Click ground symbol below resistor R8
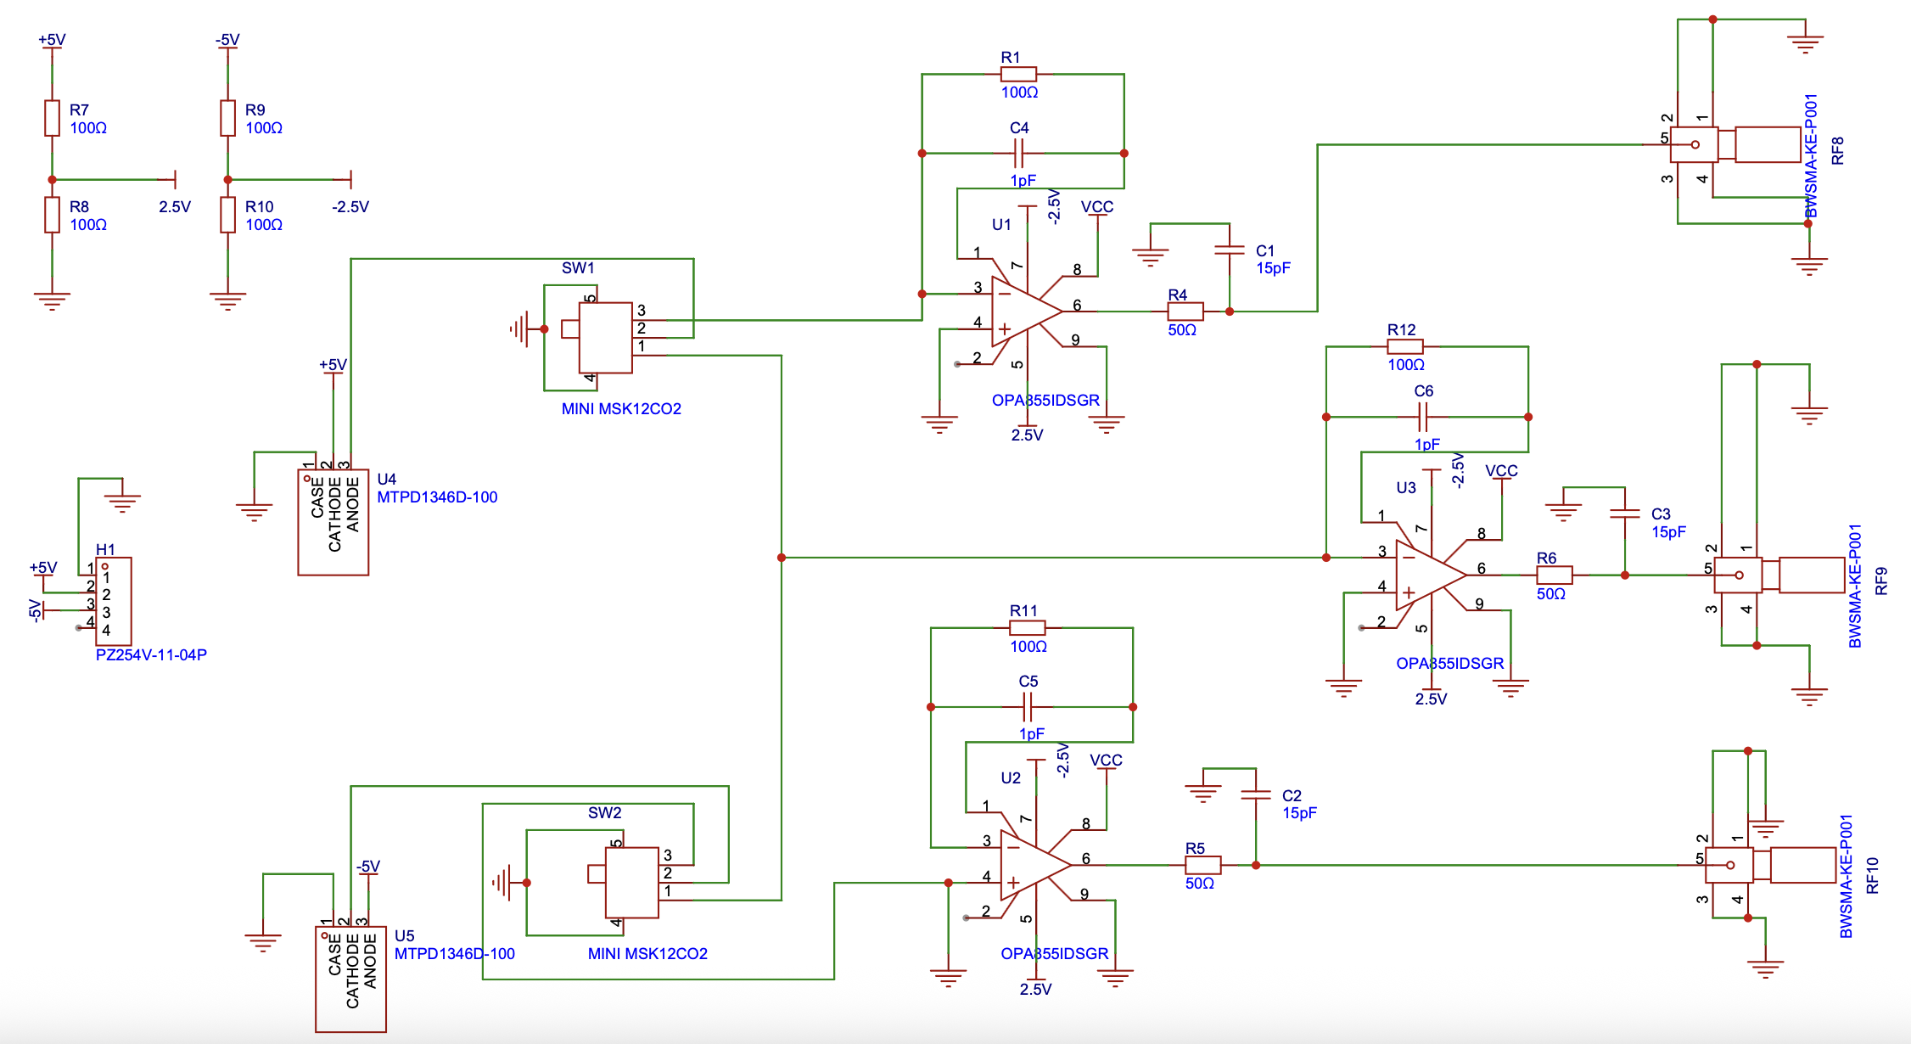Image resolution: width=1911 pixels, height=1044 pixels. (52, 301)
